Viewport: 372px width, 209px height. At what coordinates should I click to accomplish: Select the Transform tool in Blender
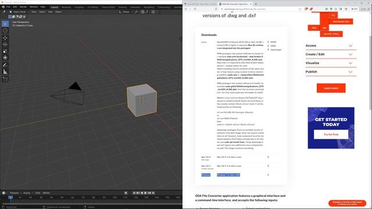pos(5,57)
